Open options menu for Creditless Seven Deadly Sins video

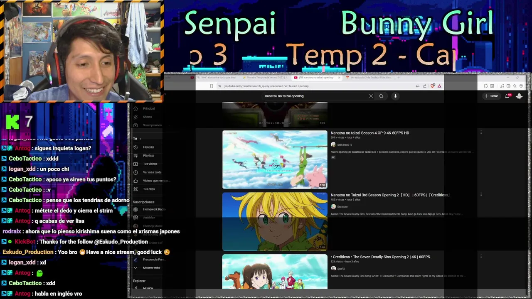pyautogui.click(x=481, y=256)
